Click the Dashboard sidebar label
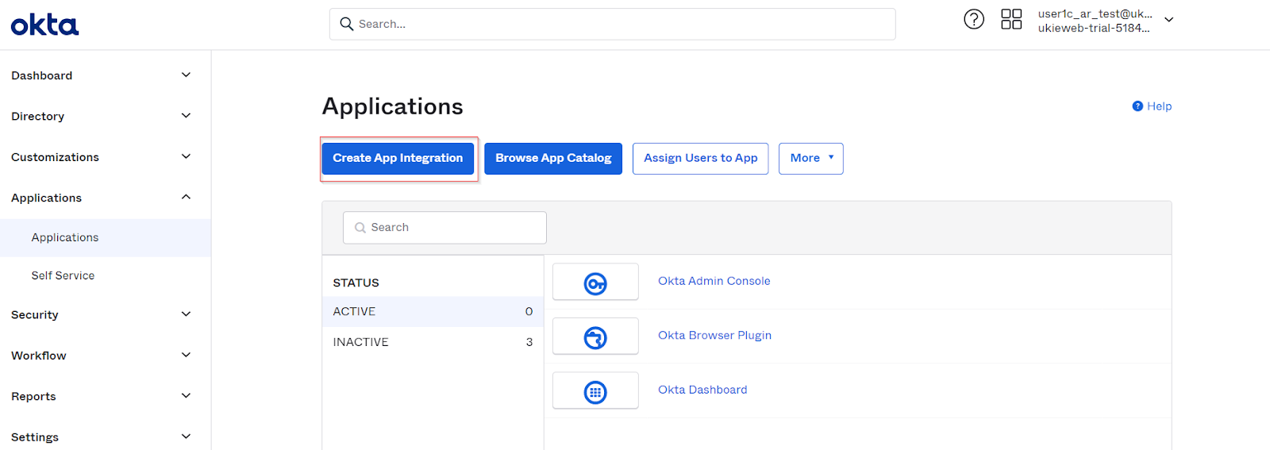The image size is (1270, 450). click(41, 75)
